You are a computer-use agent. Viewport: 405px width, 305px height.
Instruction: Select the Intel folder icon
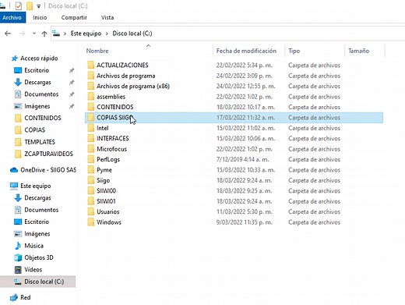click(91, 128)
